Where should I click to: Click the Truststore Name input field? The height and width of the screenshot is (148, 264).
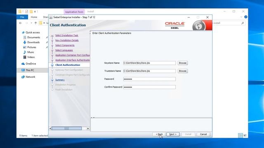[x=149, y=71]
